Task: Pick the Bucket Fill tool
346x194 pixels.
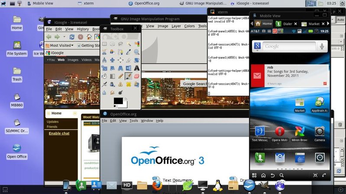Action: [104, 76]
